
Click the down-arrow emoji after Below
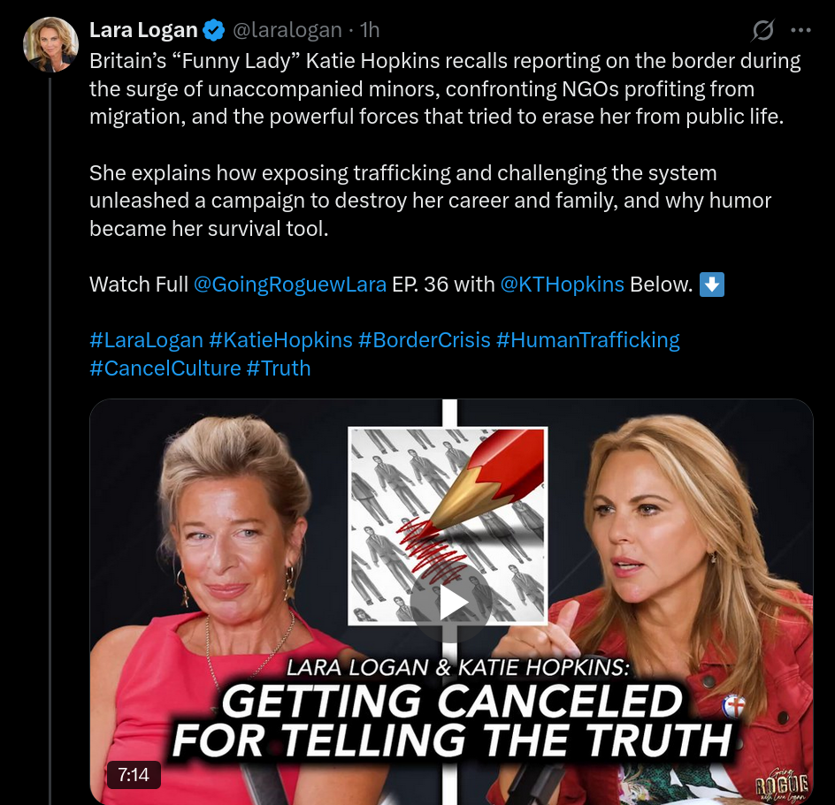click(711, 285)
